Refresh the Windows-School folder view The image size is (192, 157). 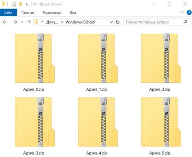[118, 22]
